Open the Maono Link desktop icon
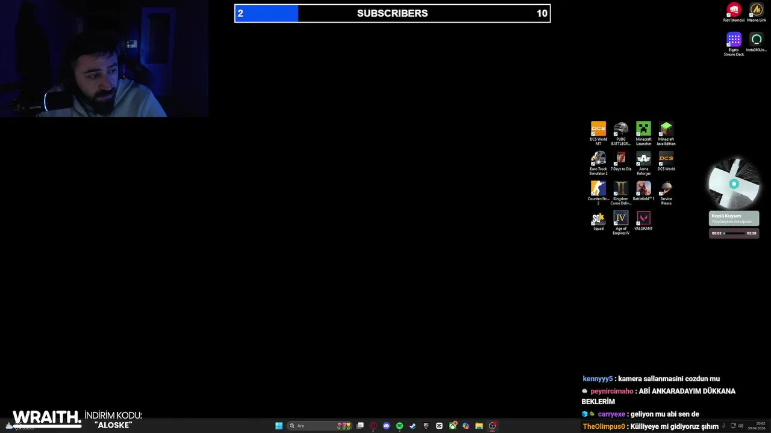The width and height of the screenshot is (771, 433). [x=757, y=12]
